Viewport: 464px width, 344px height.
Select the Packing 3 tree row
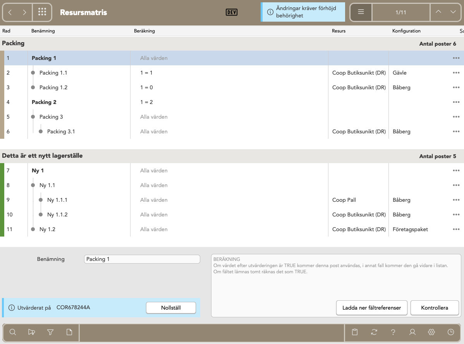click(x=232, y=117)
